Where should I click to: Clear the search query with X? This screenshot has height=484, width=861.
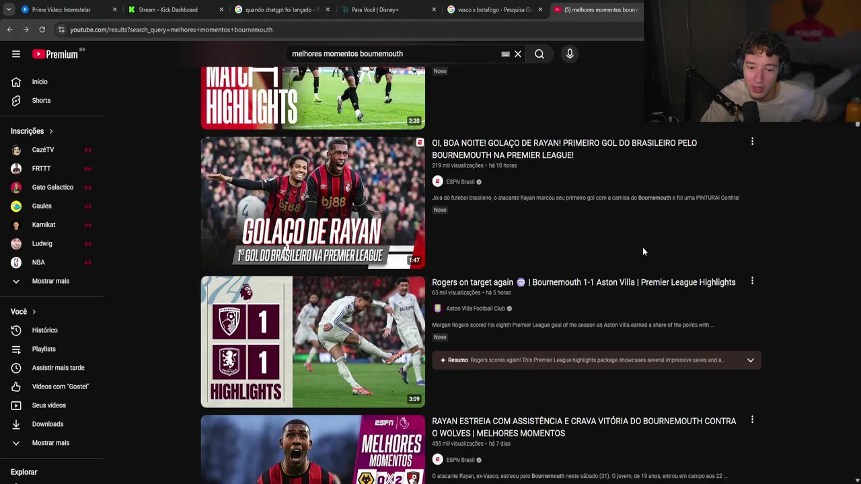518,54
